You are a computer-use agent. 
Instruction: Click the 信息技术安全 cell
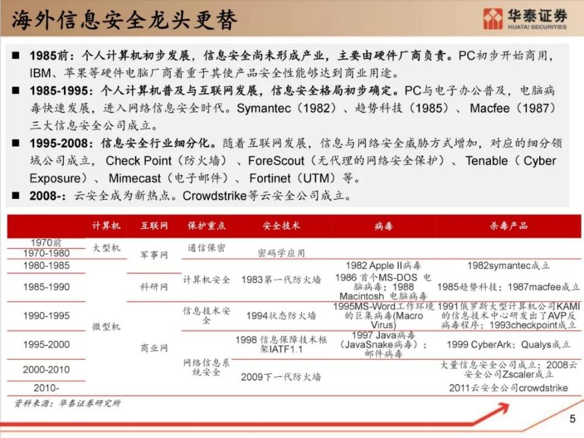click(206, 316)
